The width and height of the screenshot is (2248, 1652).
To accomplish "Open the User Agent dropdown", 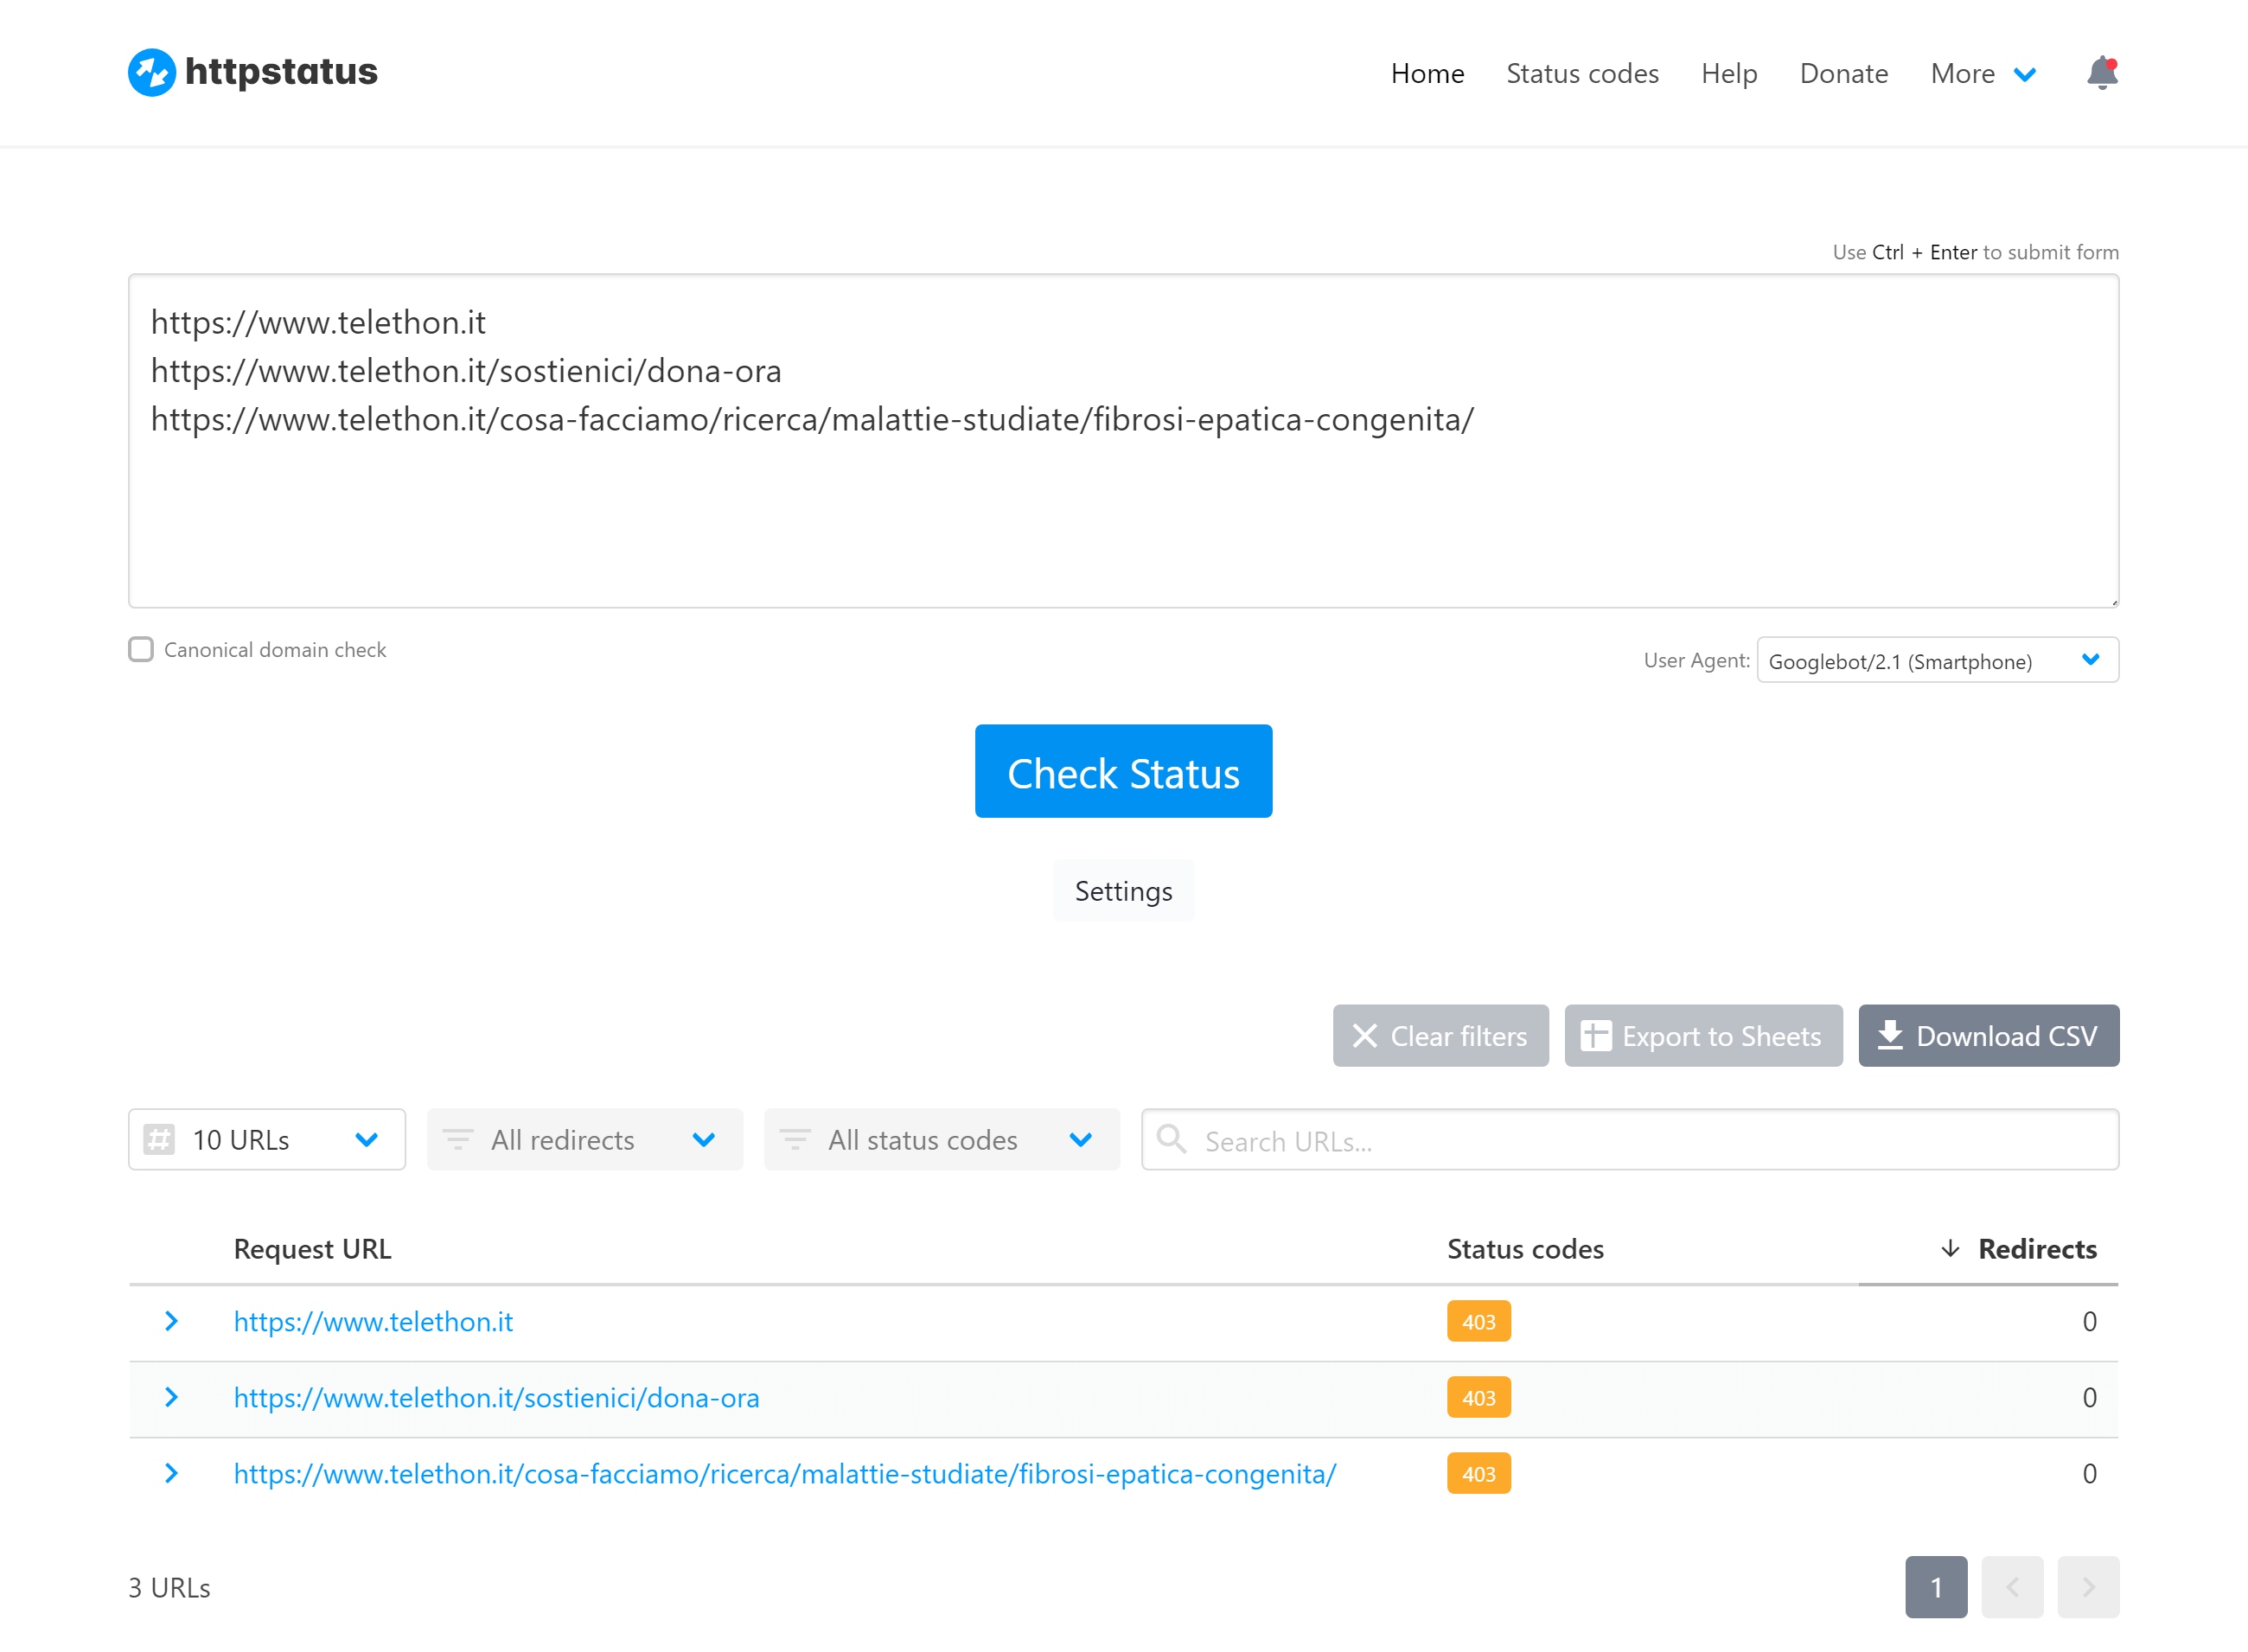I will [1937, 660].
